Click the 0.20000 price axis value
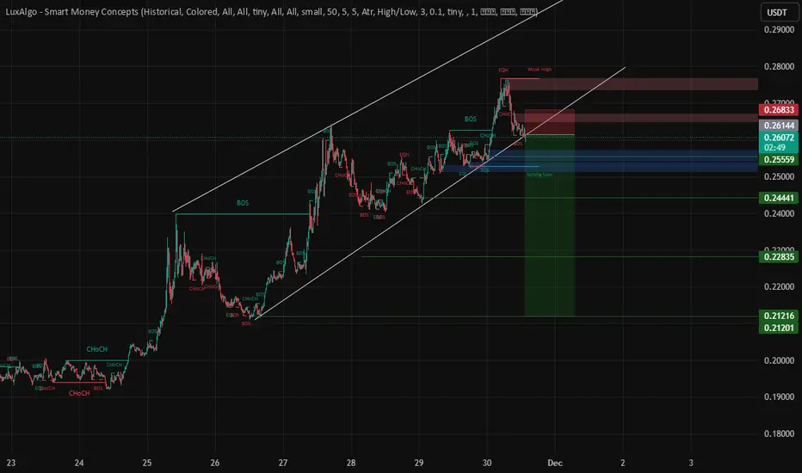802x473 pixels. pyautogui.click(x=779, y=360)
